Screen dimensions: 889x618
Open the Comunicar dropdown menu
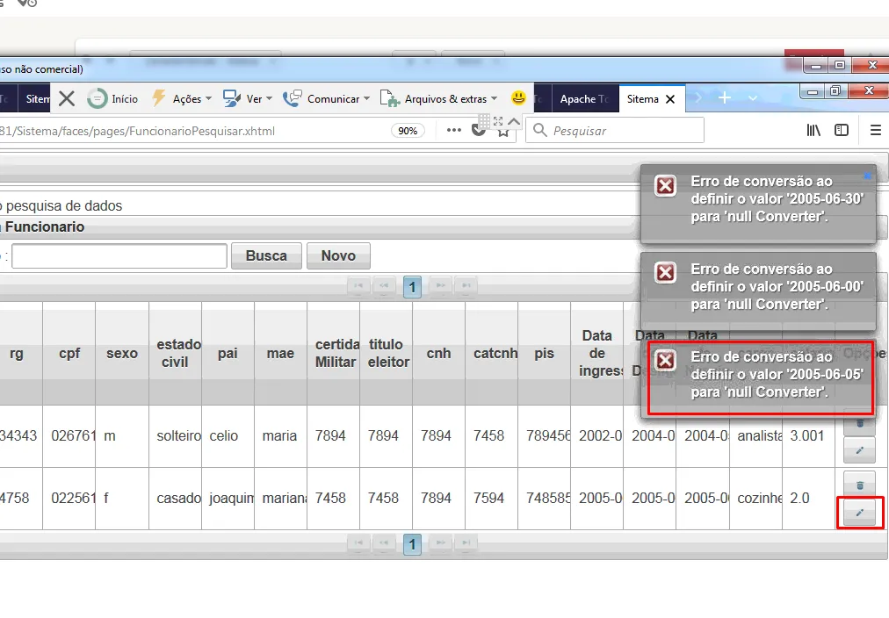click(327, 99)
